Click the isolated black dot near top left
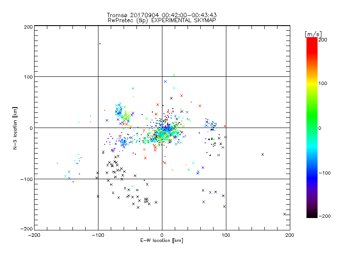 click(100, 44)
